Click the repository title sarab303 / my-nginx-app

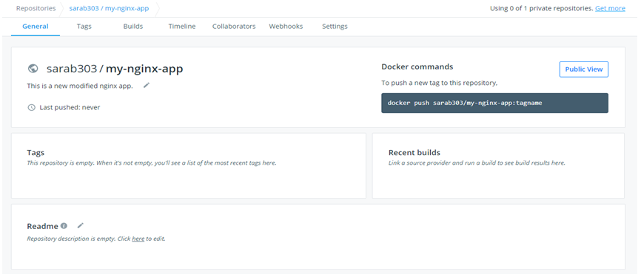[115, 69]
